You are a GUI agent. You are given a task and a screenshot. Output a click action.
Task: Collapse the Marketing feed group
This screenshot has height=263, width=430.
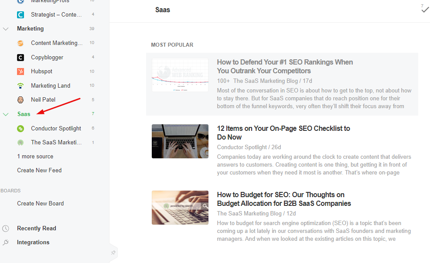point(6,29)
